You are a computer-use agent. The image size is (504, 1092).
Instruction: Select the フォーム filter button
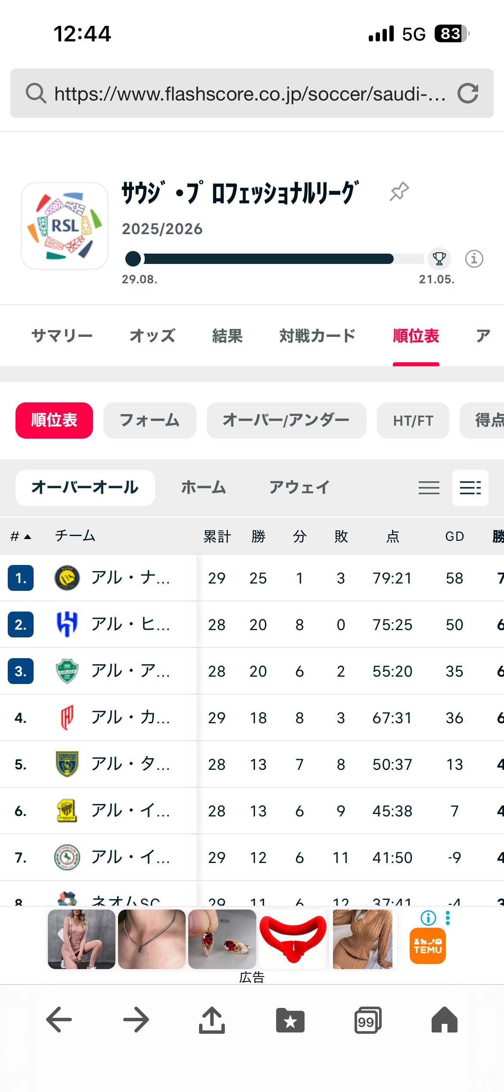(149, 420)
